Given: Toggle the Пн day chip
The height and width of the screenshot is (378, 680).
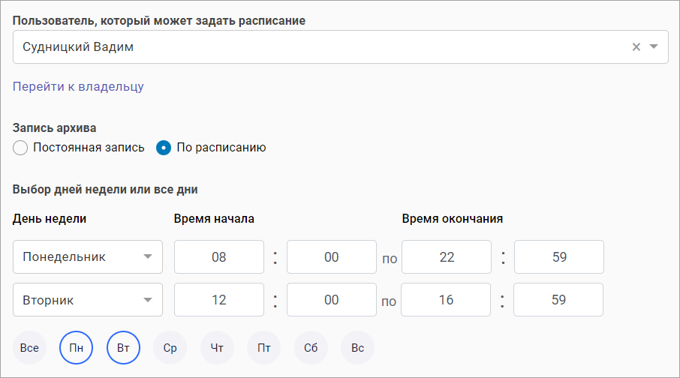Looking at the screenshot, I should pos(77,348).
